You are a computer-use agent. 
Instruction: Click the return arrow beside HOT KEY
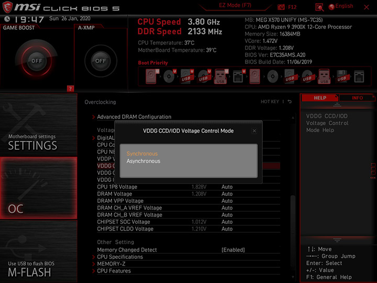coord(290,102)
